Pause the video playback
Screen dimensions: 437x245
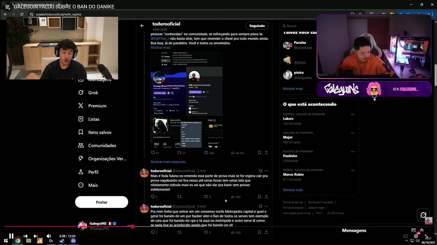point(11,236)
